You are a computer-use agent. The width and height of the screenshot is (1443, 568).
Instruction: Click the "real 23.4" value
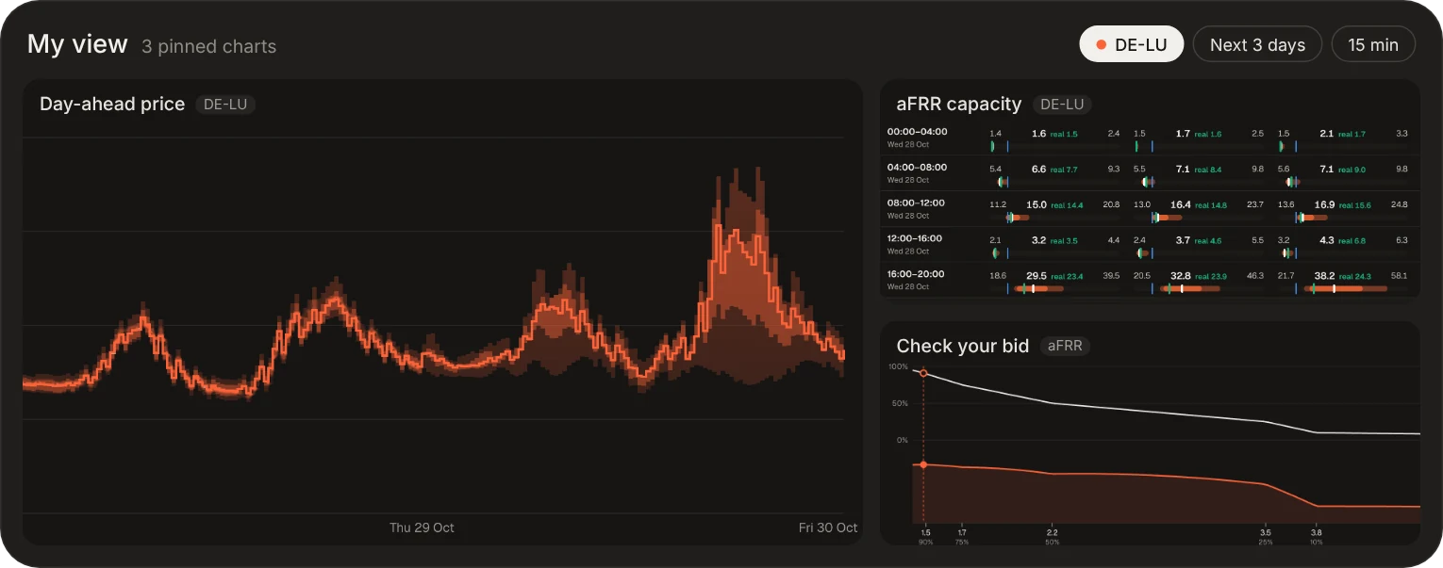click(x=1067, y=277)
